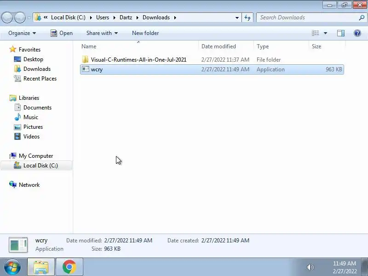This screenshot has width=368, height=276.
Task: Refresh the Downloads folder view
Action: [247, 17]
